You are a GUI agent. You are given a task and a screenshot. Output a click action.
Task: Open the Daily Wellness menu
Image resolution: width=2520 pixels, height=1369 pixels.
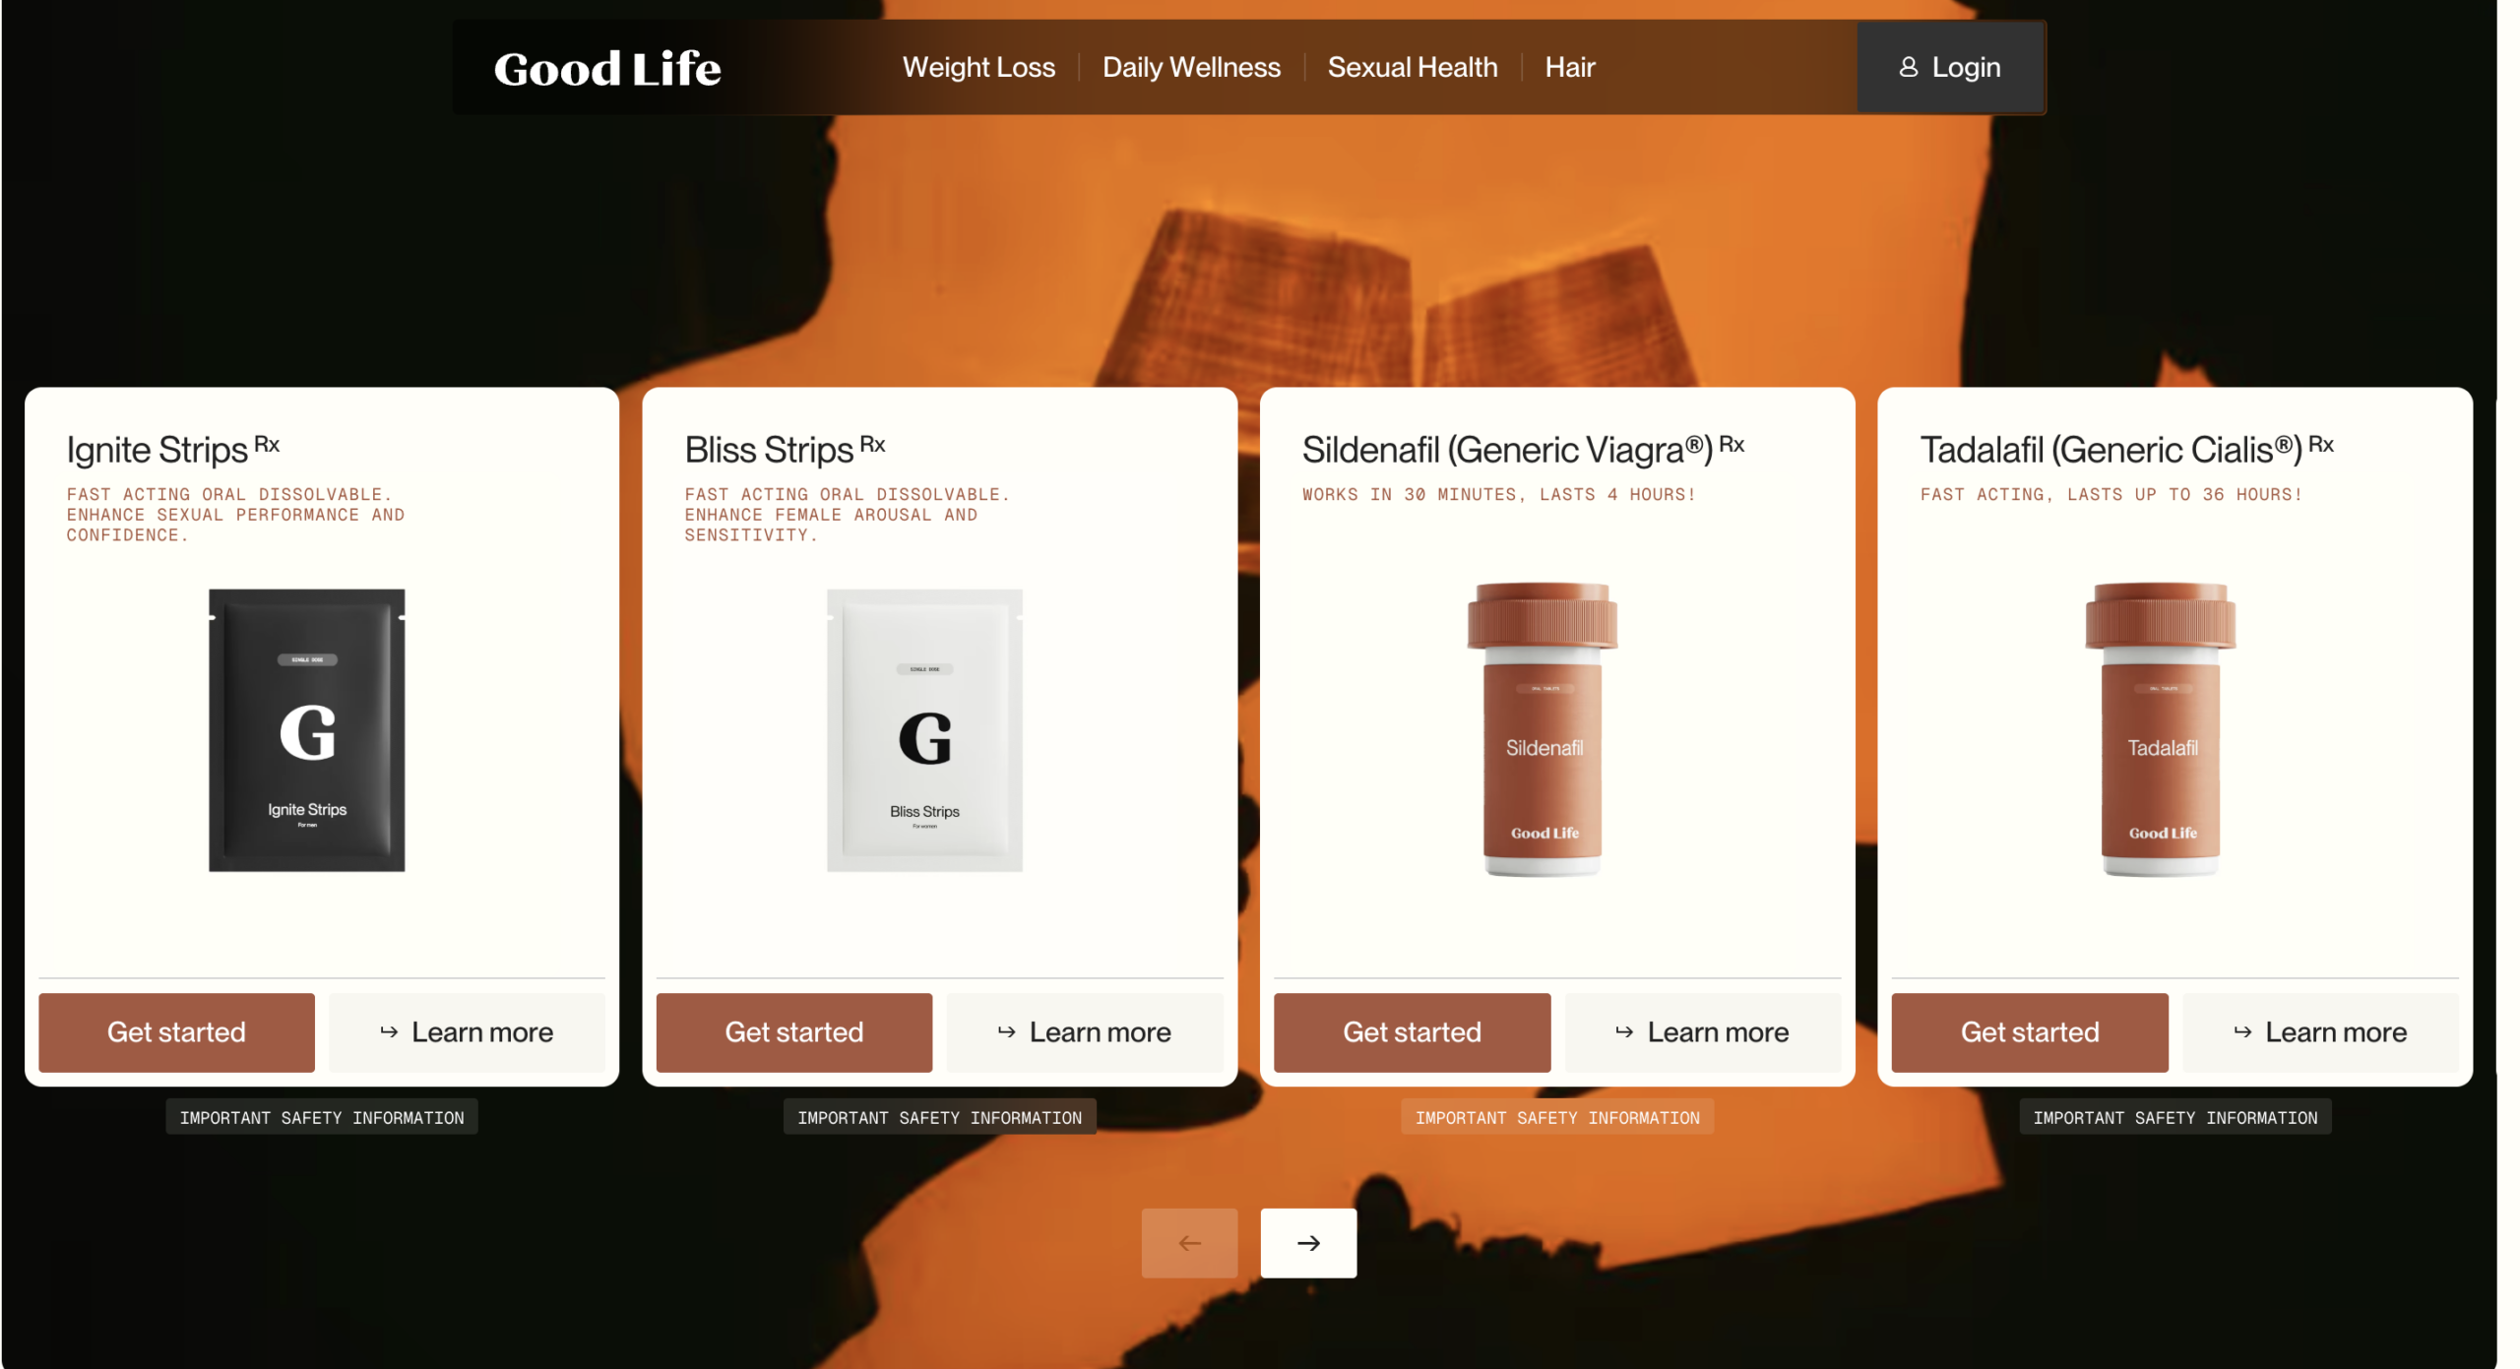[1190, 67]
